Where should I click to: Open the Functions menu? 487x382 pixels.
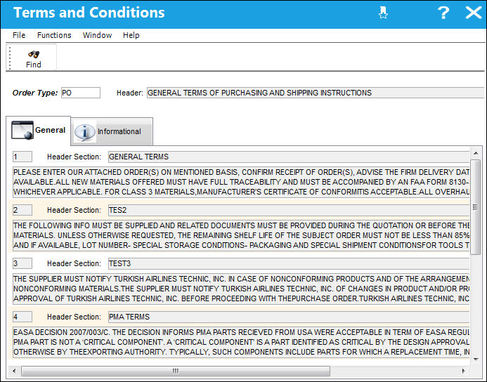[54, 35]
